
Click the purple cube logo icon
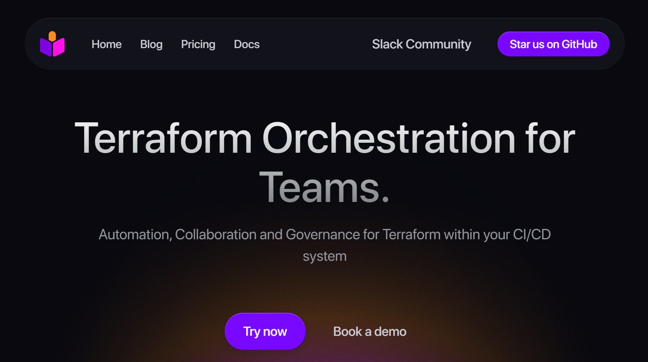click(x=52, y=44)
